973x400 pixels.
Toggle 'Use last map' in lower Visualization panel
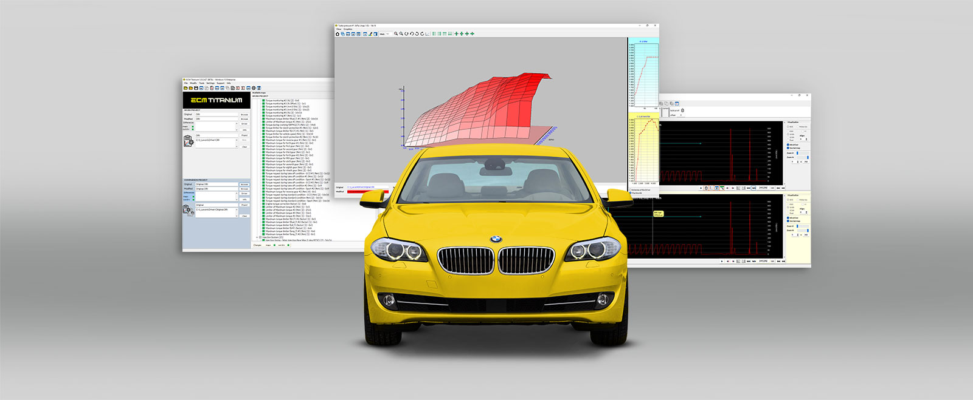click(788, 221)
